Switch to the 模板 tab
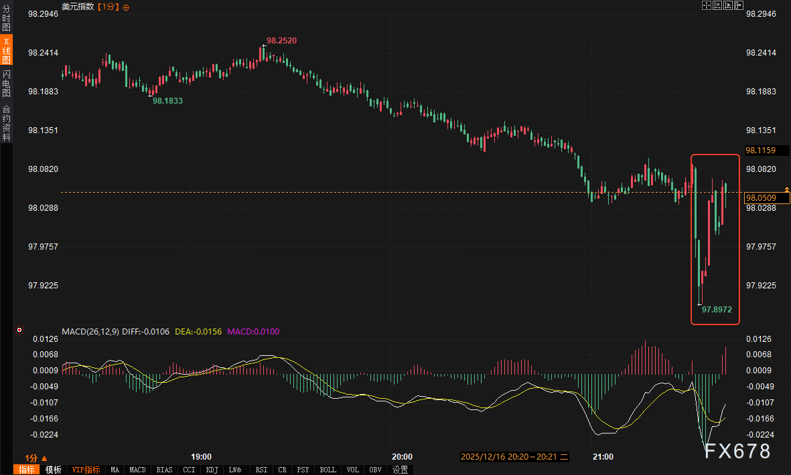This screenshot has height=475, width=791. click(x=53, y=470)
